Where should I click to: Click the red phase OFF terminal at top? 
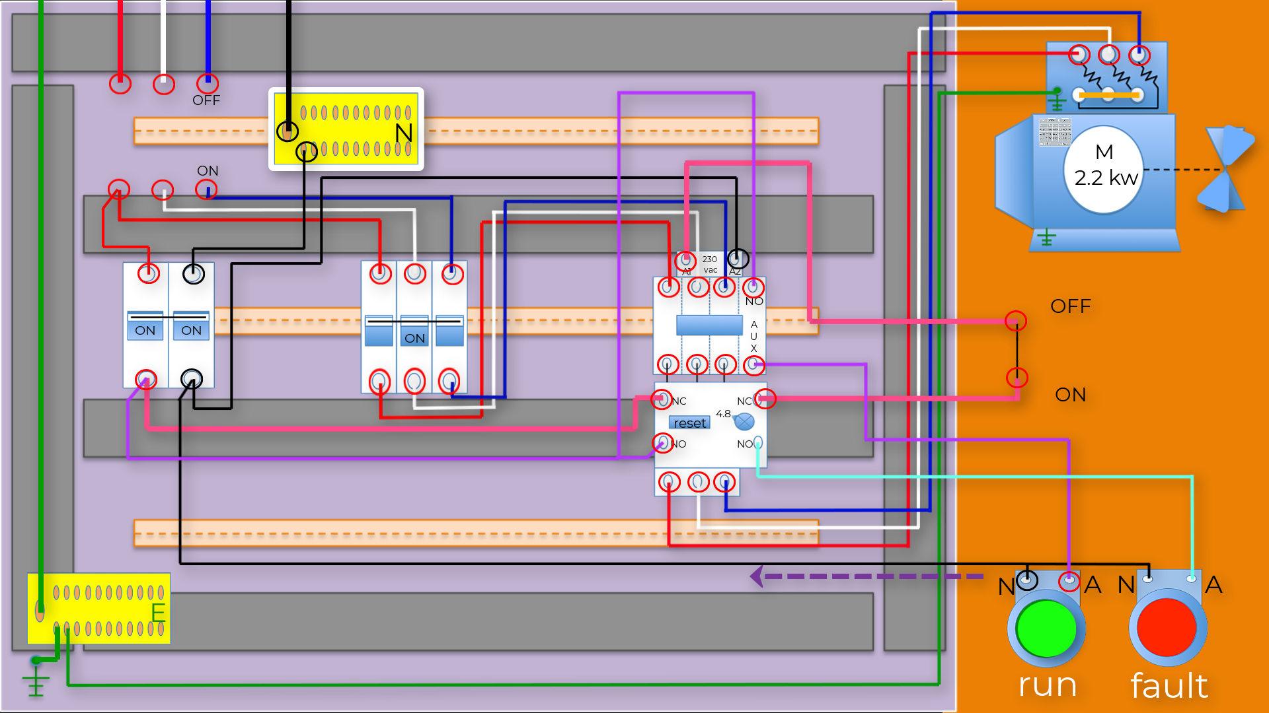[120, 84]
